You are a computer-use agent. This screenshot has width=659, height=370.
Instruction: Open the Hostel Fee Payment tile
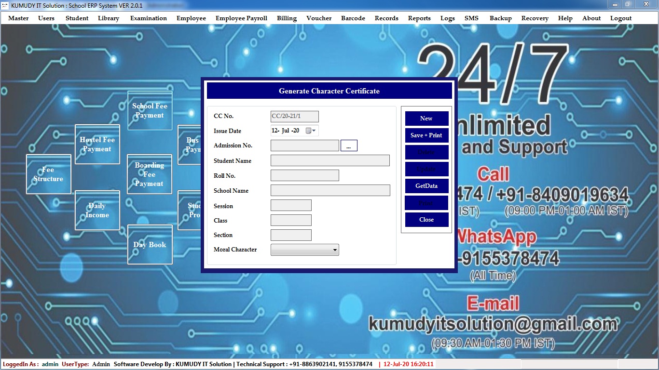tap(97, 144)
